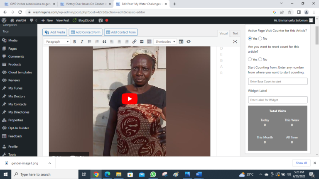Image resolution: width=319 pixels, height=179 pixels.
Task: Insert a blockquote in the editor
Action: [x=104, y=41]
